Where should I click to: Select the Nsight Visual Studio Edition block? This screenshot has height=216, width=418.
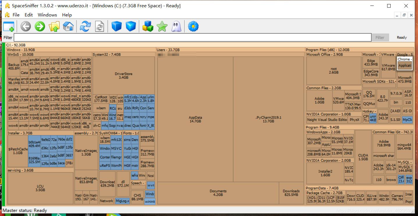(x=327, y=120)
